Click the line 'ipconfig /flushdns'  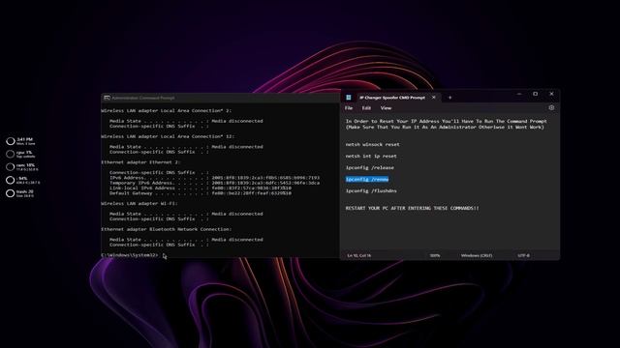tap(371, 191)
